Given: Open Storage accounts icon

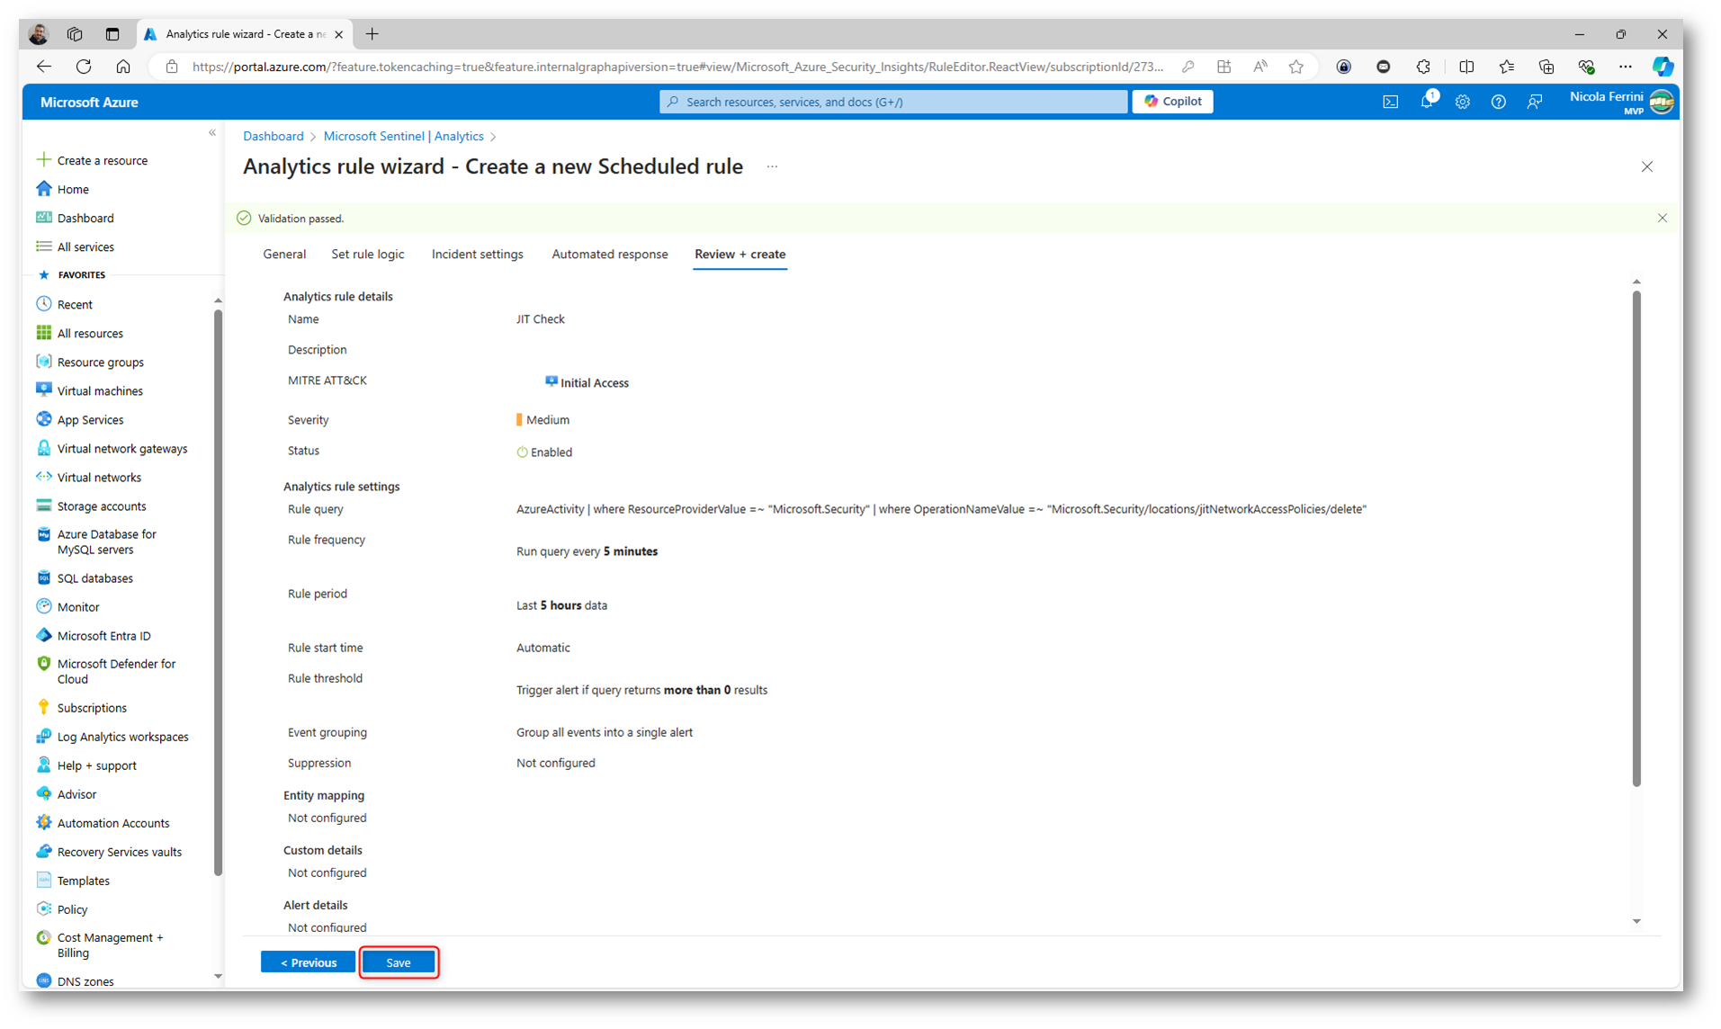Looking at the screenshot, I should pos(43,506).
